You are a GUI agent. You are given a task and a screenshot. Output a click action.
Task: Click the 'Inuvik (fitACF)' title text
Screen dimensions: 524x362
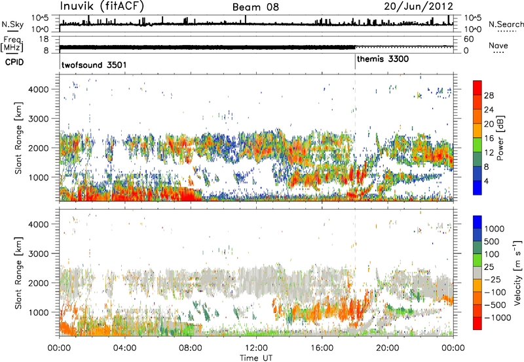[x=102, y=6]
